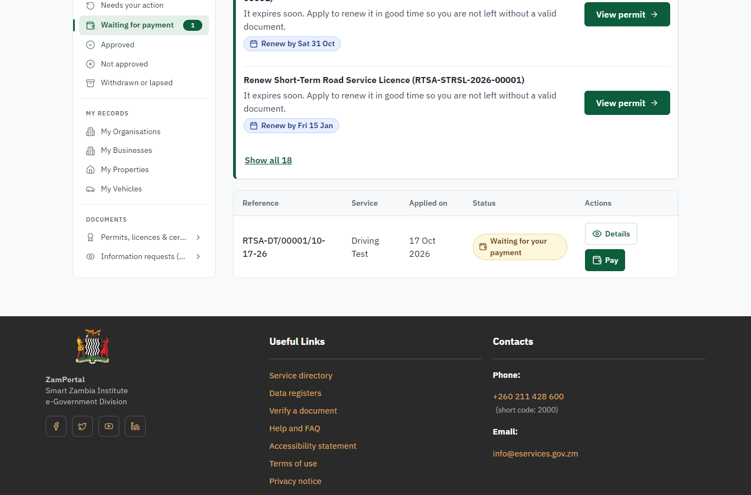
Task: Pay for RTSA-DT/00001/10-17-26 application
Action: 605,260
